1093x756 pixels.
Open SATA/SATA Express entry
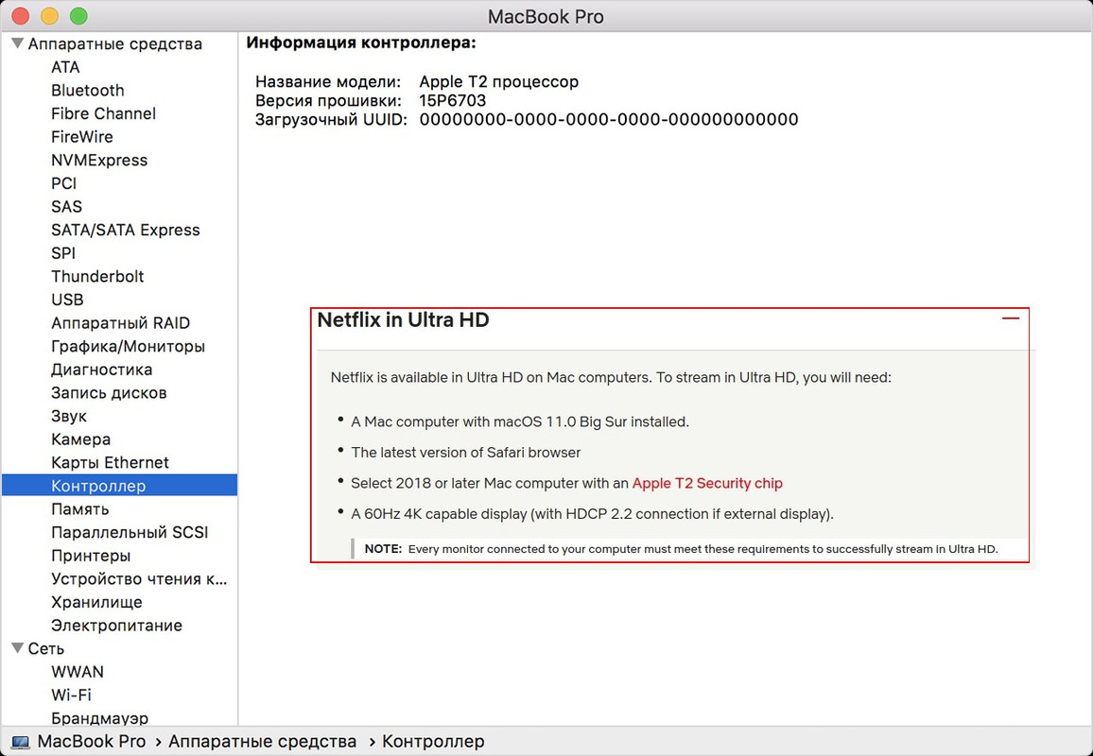point(126,230)
